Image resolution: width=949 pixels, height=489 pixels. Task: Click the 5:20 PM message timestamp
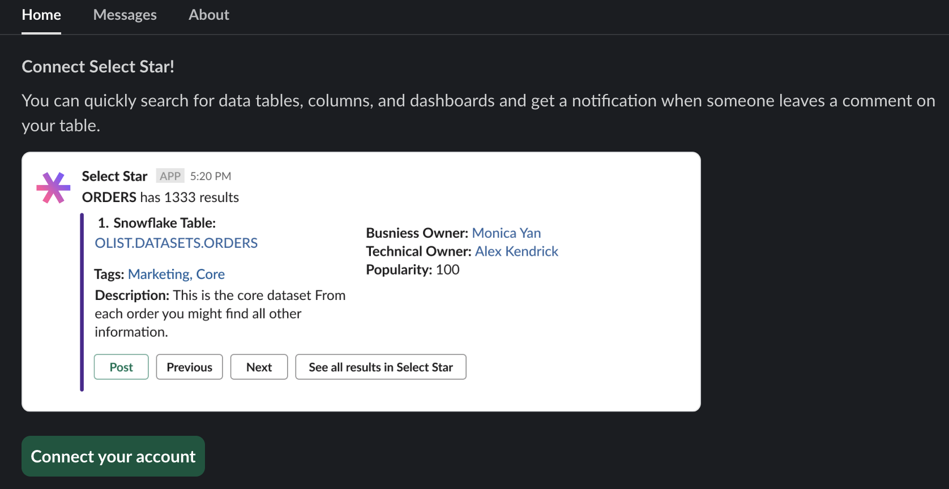[211, 176]
